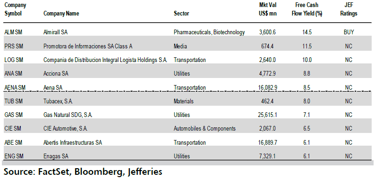Click the Company Name column header

(61, 14)
